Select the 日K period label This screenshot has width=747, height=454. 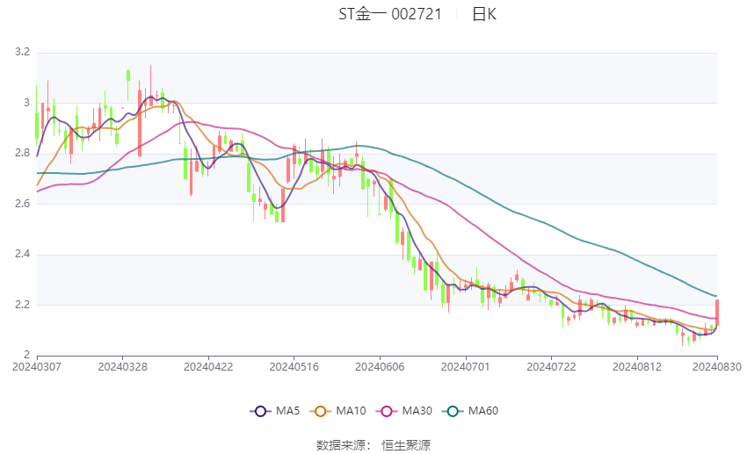tap(484, 14)
